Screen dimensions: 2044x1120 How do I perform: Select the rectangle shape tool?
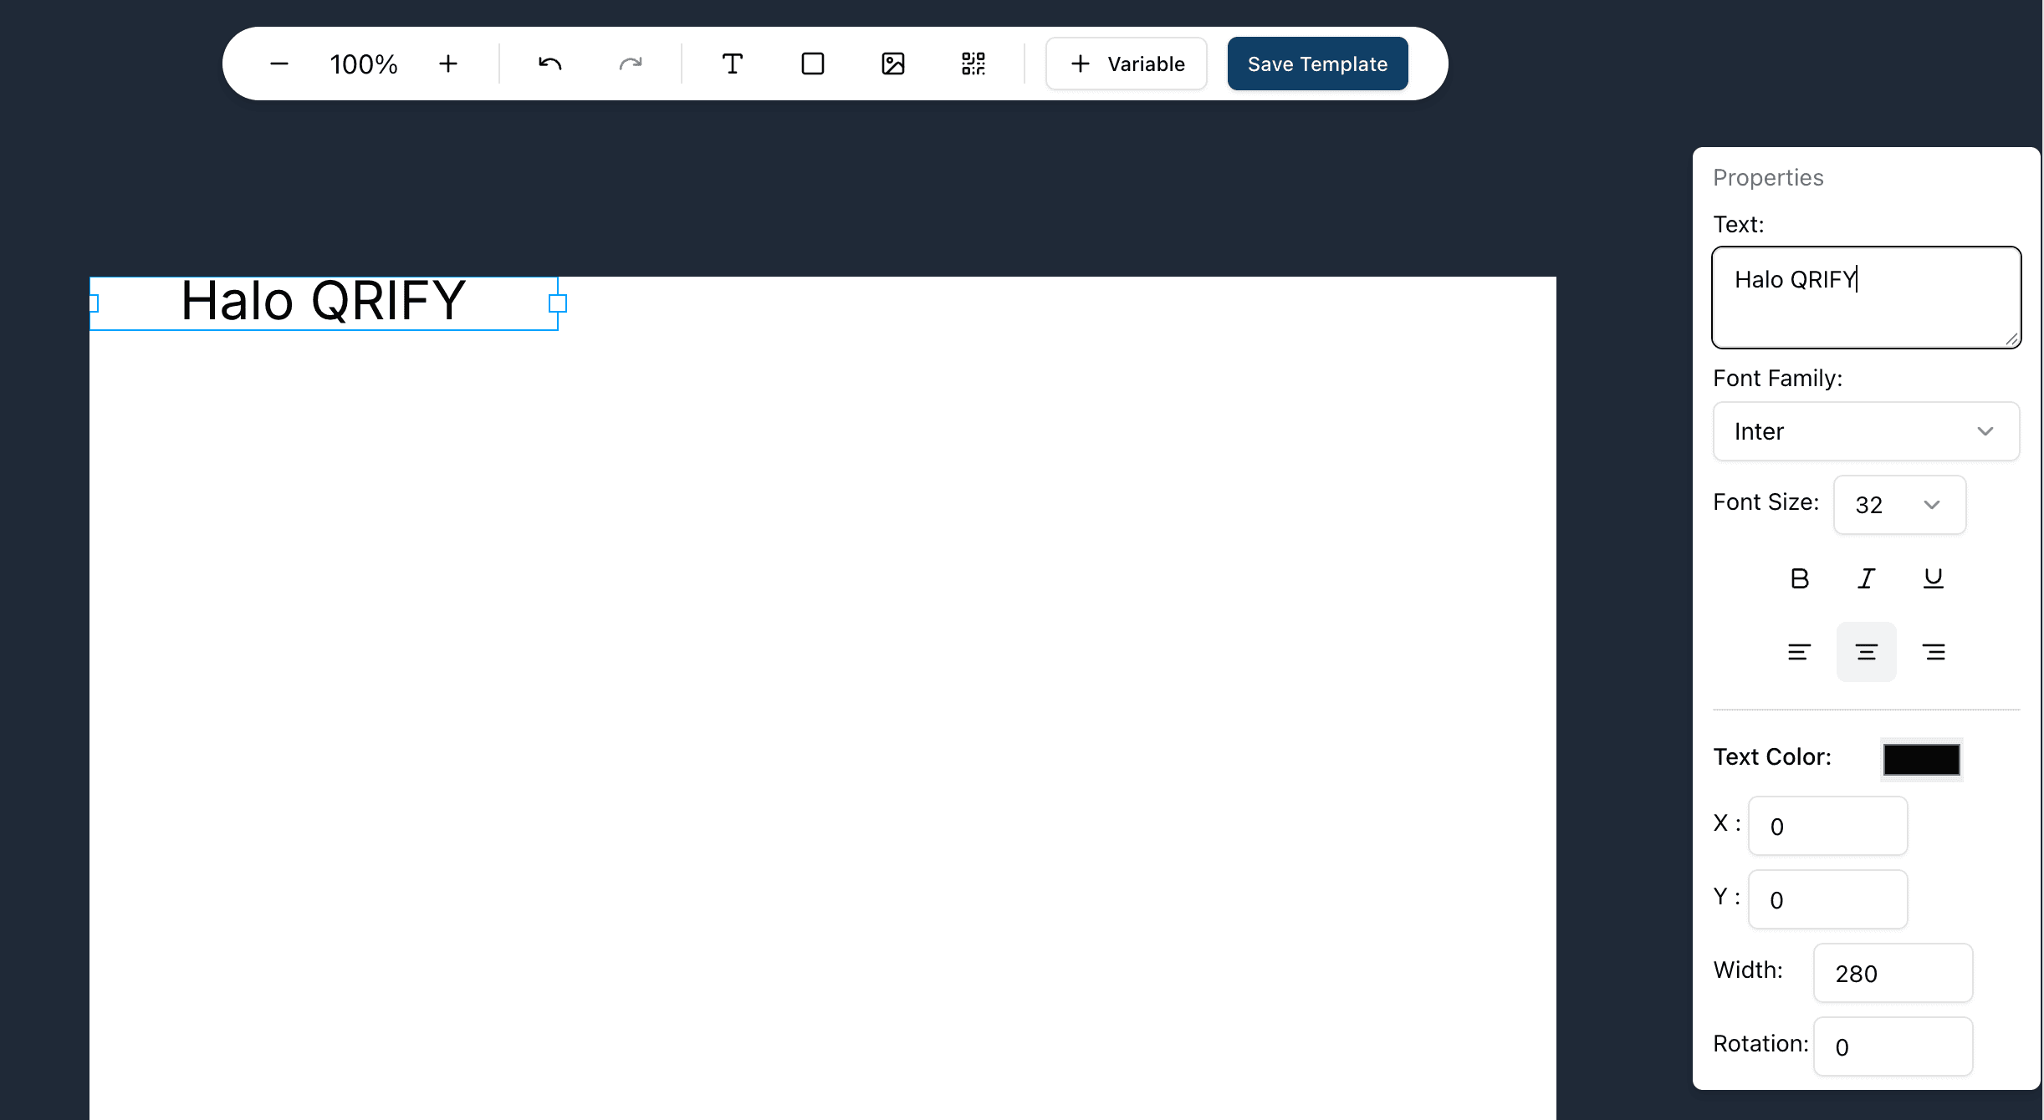812,64
